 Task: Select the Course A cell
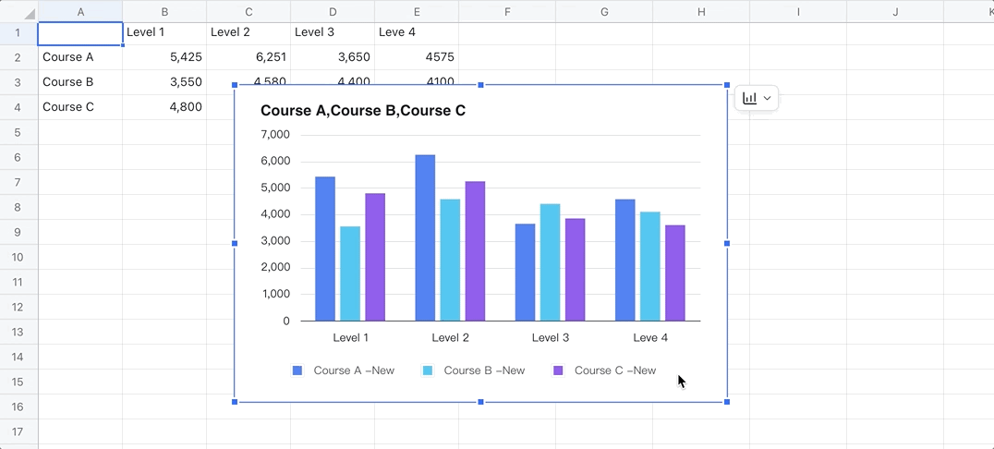(x=80, y=57)
